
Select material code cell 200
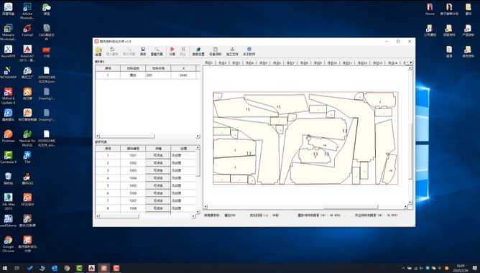[158, 75]
